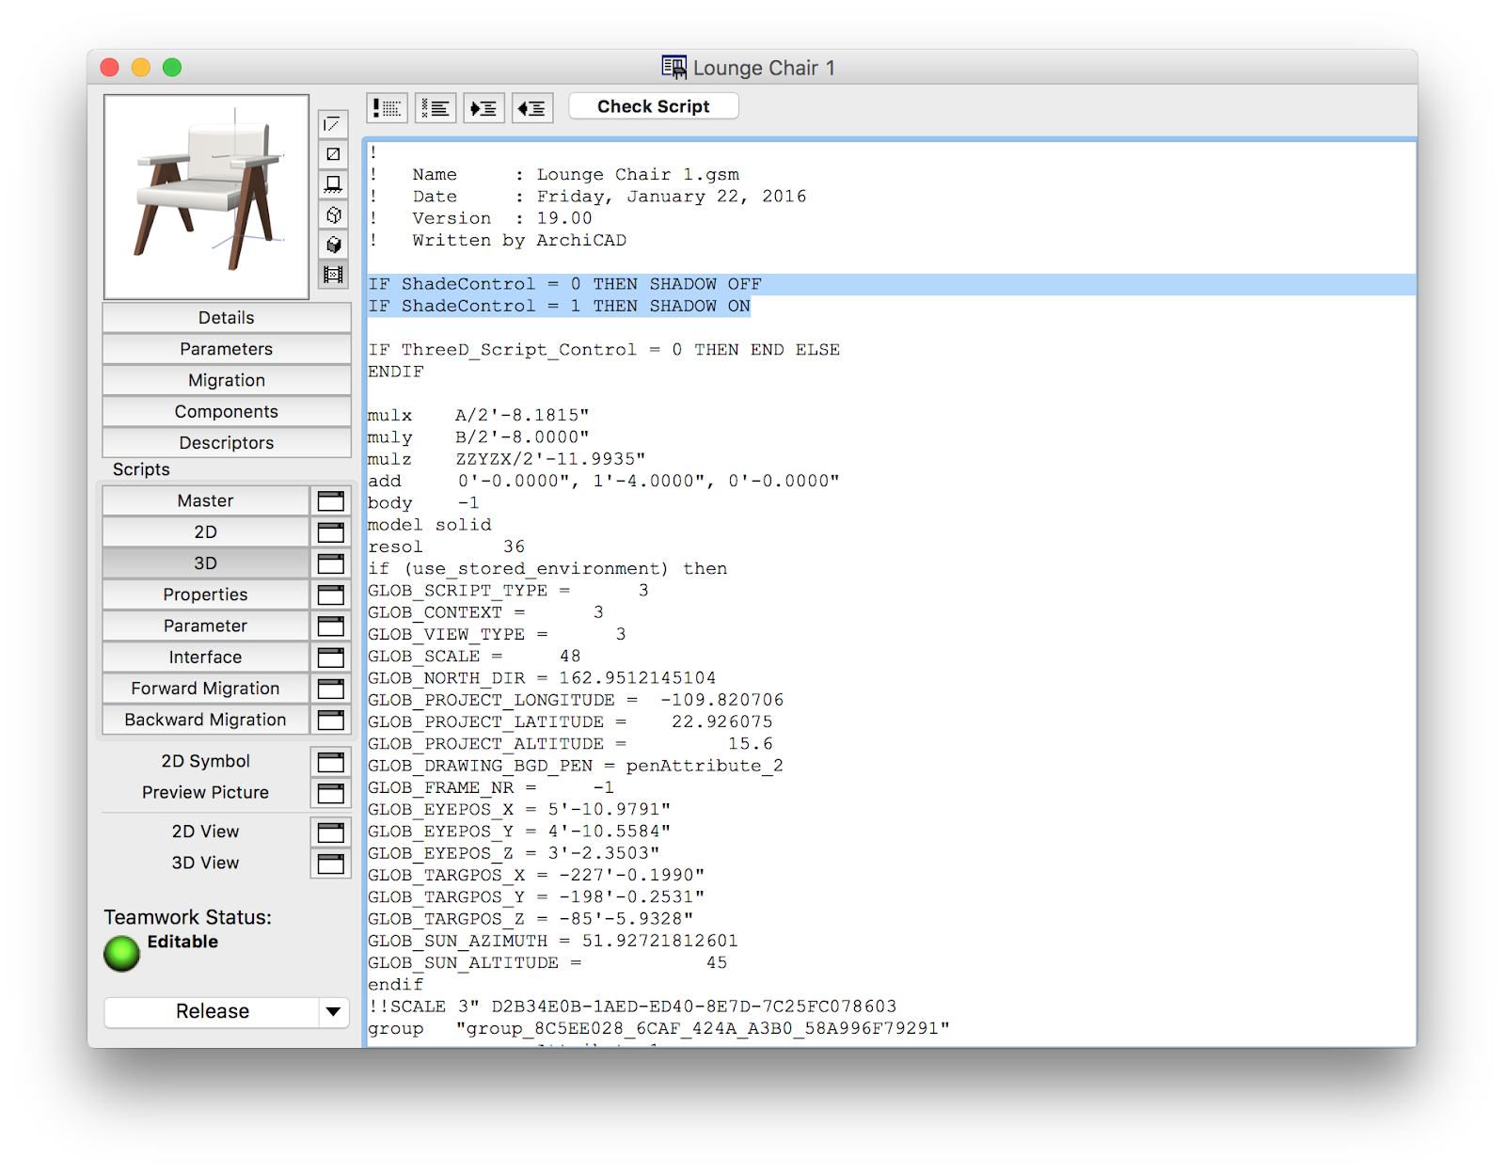Select the filmstrip preview picture icon
The image size is (1505, 1173).
[x=333, y=275]
